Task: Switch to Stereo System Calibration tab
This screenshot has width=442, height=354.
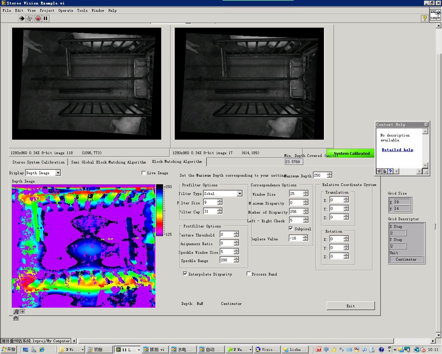Action: tap(39, 162)
